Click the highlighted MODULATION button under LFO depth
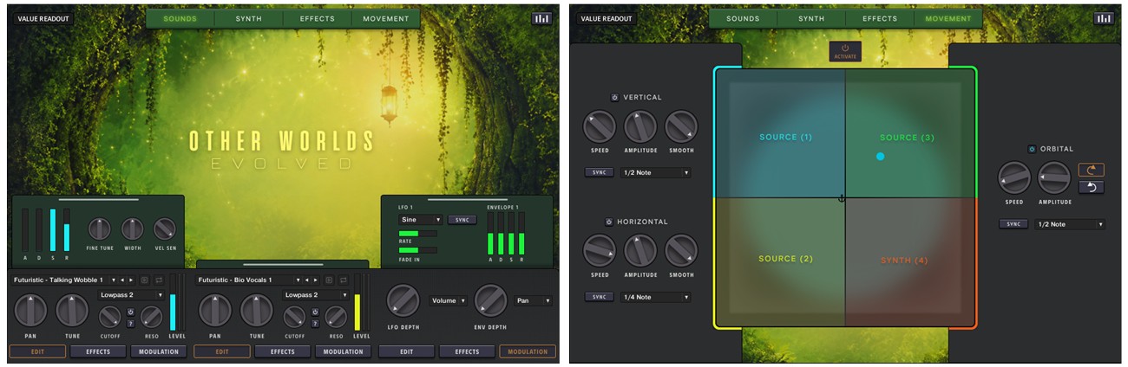 (x=528, y=351)
